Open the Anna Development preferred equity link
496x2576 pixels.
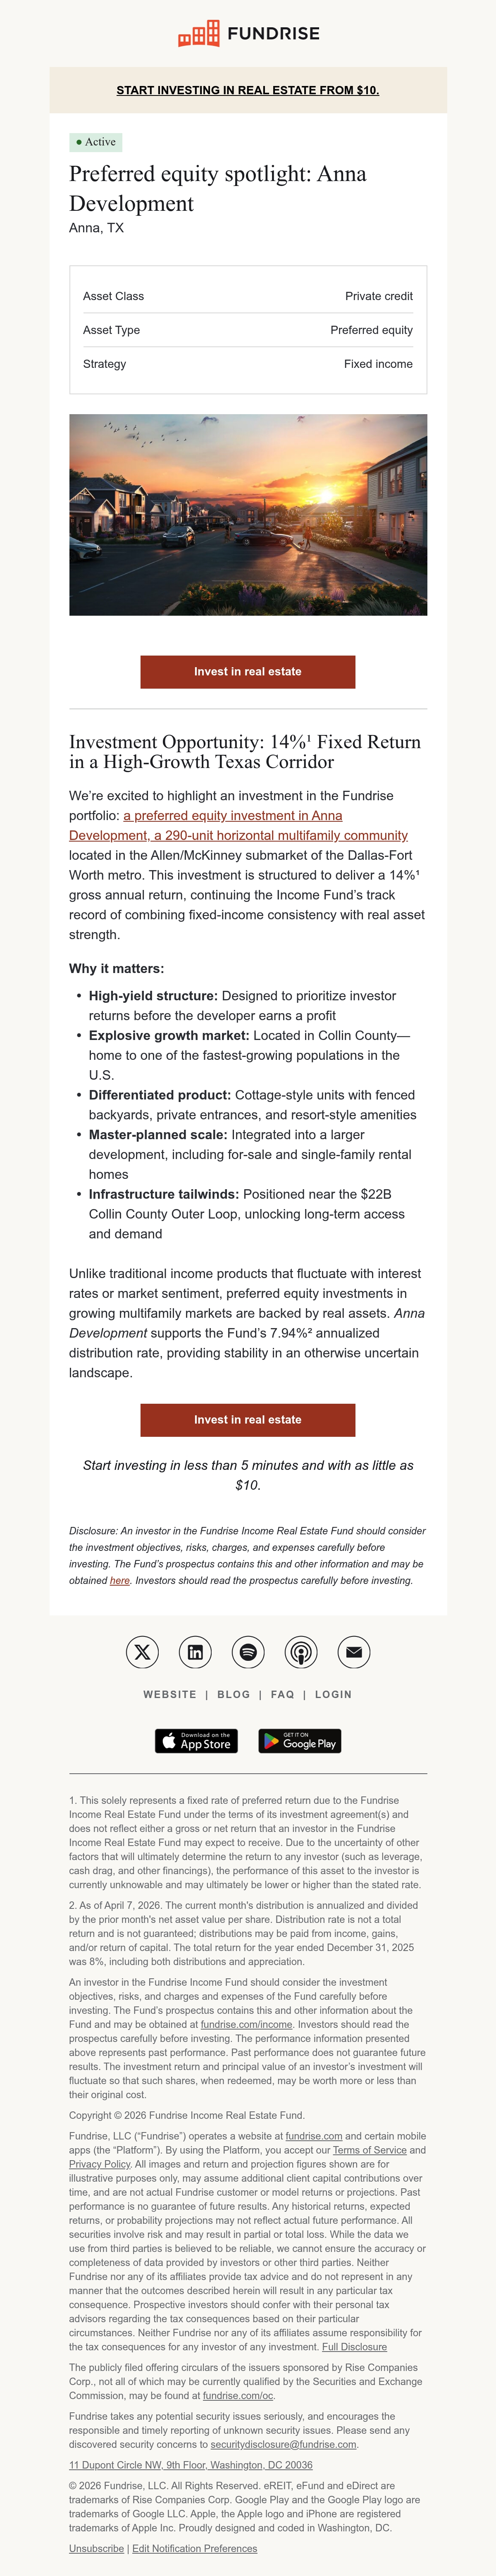(238, 826)
